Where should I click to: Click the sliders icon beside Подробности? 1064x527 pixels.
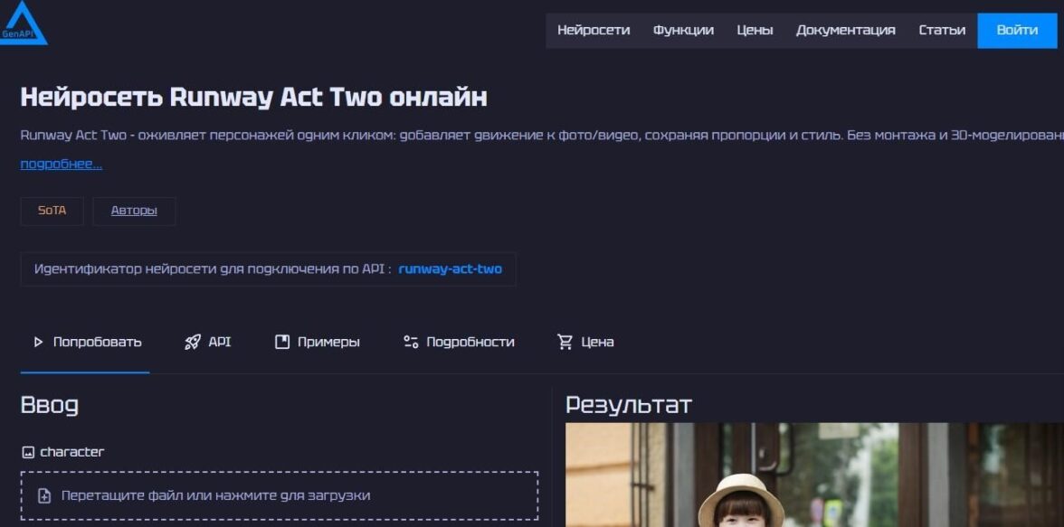pyautogui.click(x=411, y=342)
